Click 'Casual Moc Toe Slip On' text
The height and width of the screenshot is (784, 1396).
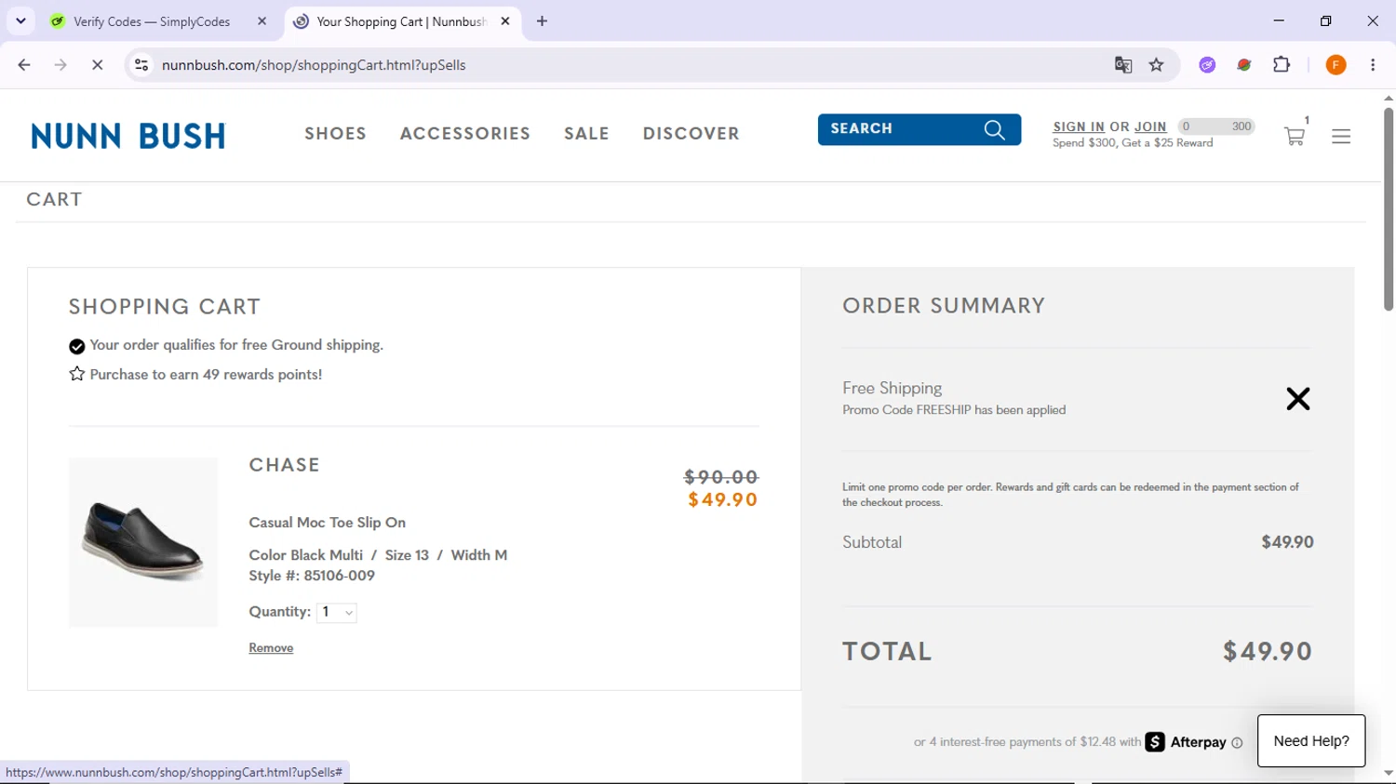click(x=328, y=523)
